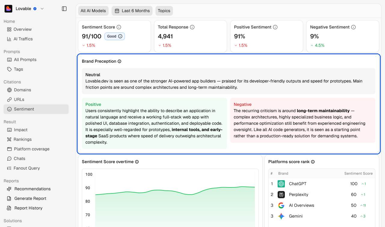Click the info icon beside Brand Preception
Image resolution: width=385 pixels, height=227 pixels.
pyautogui.click(x=119, y=61)
